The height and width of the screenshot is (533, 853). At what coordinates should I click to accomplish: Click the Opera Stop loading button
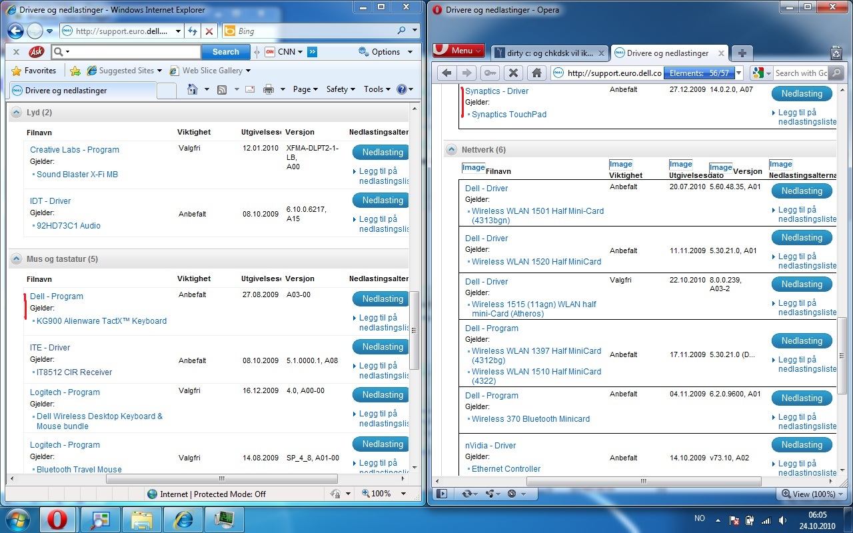[x=512, y=73]
